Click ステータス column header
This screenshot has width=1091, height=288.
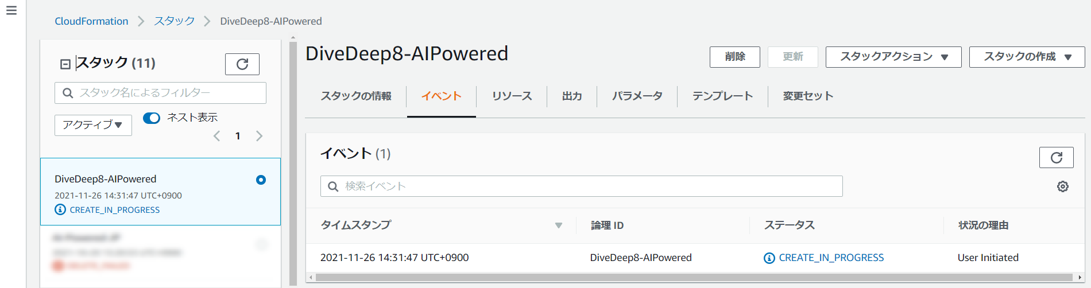[790, 225]
